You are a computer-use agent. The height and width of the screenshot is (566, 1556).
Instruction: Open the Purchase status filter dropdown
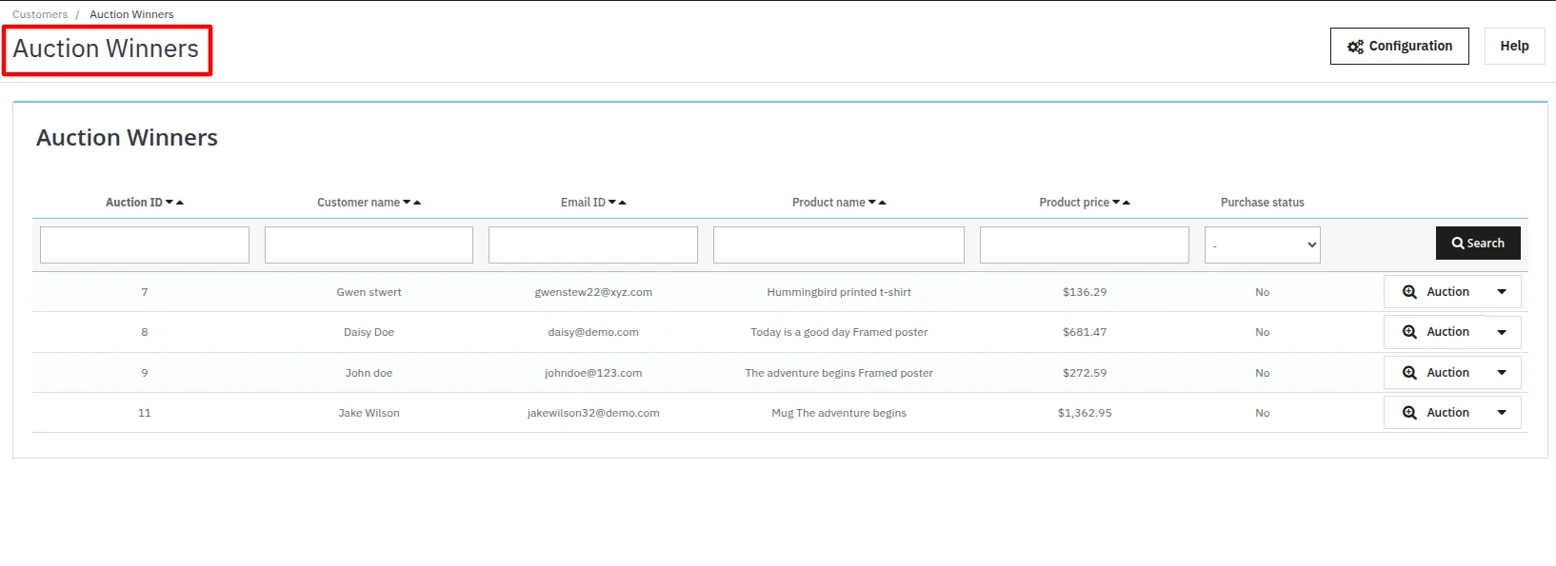tap(1263, 244)
